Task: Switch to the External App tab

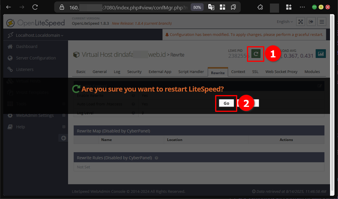Action: click(160, 72)
